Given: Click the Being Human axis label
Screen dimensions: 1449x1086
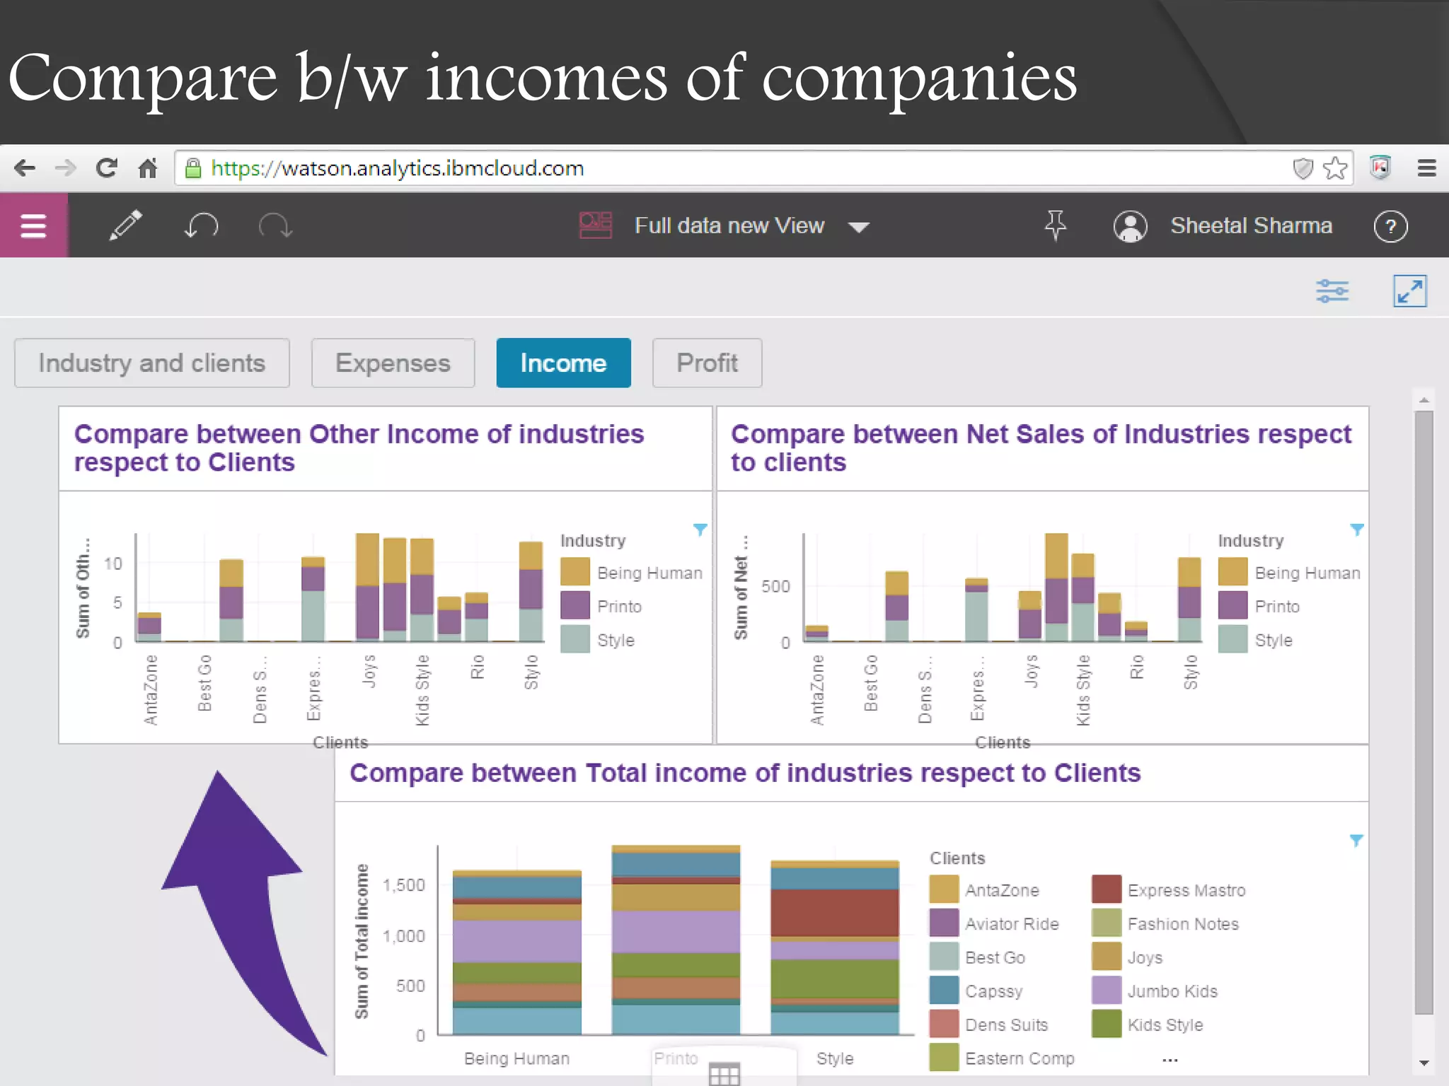Looking at the screenshot, I should point(516,1058).
